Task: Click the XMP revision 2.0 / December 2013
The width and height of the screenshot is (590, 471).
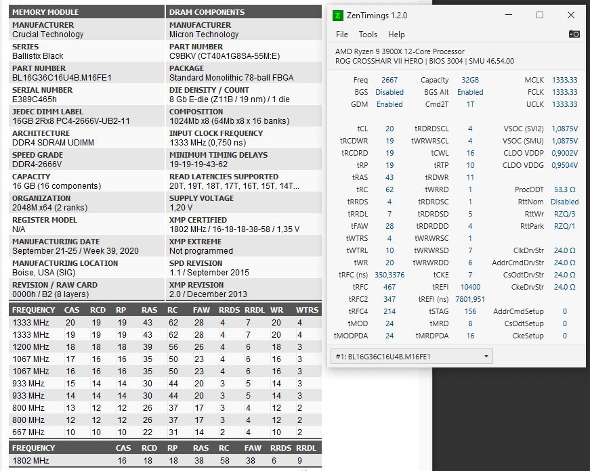Action: pos(208,294)
